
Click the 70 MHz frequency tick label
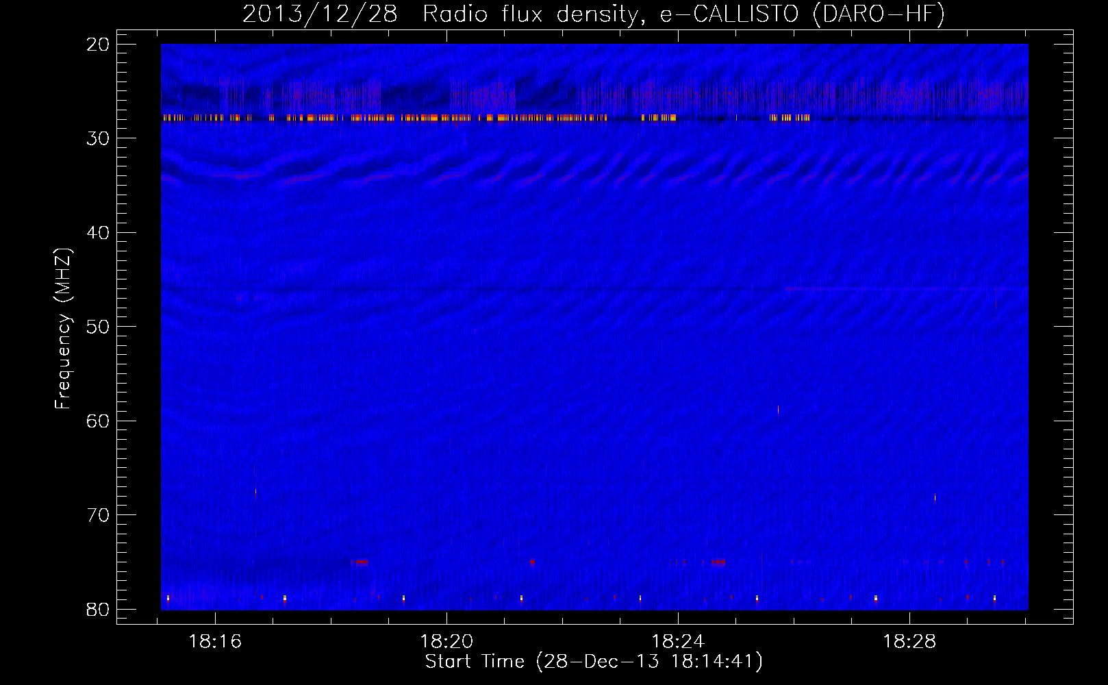tap(99, 515)
